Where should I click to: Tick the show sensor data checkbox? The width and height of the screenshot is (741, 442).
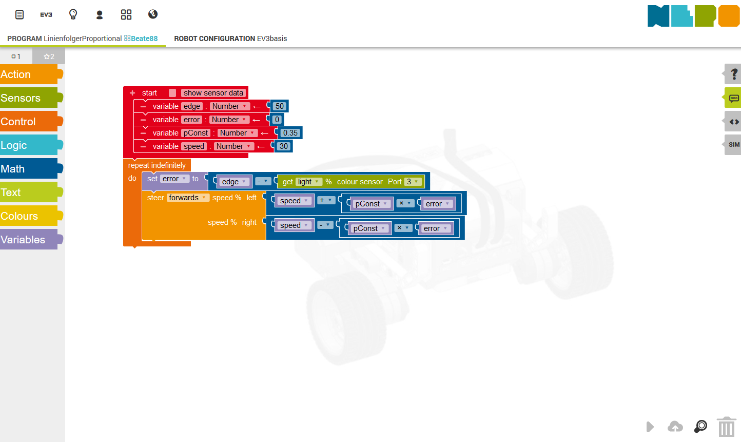(x=172, y=93)
